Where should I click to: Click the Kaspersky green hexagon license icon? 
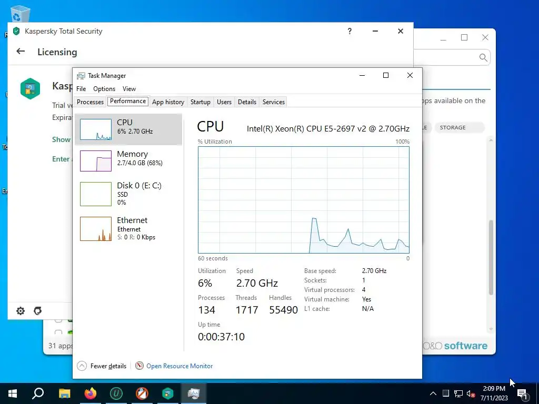[30, 88]
